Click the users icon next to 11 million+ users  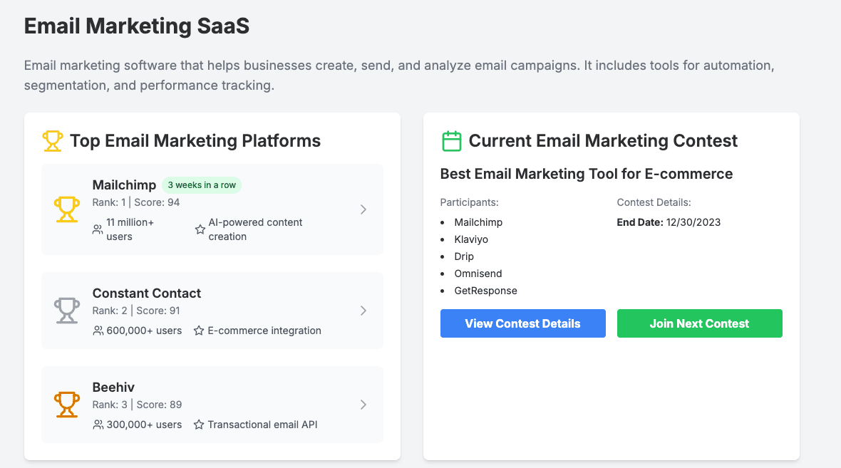pos(98,229)
